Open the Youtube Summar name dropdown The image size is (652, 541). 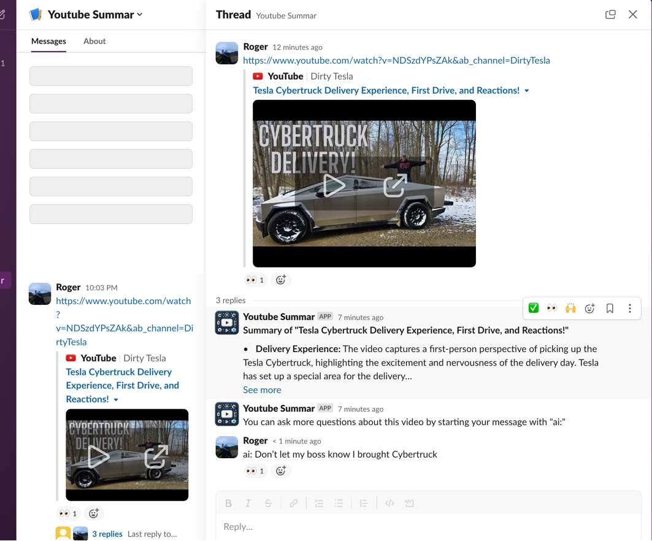[95, 15]
